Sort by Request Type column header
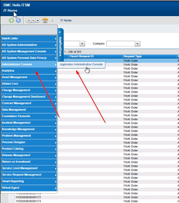 click(x=149, y=56)
